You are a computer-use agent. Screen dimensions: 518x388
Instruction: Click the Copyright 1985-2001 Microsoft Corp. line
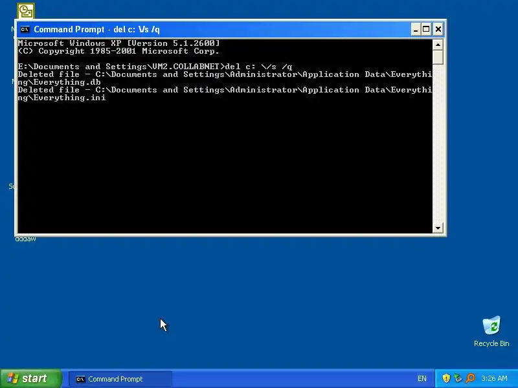coord(118,51)
